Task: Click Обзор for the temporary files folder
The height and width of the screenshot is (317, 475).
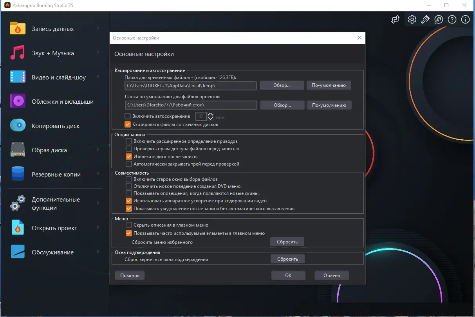Action: click(x=282, y=85)
